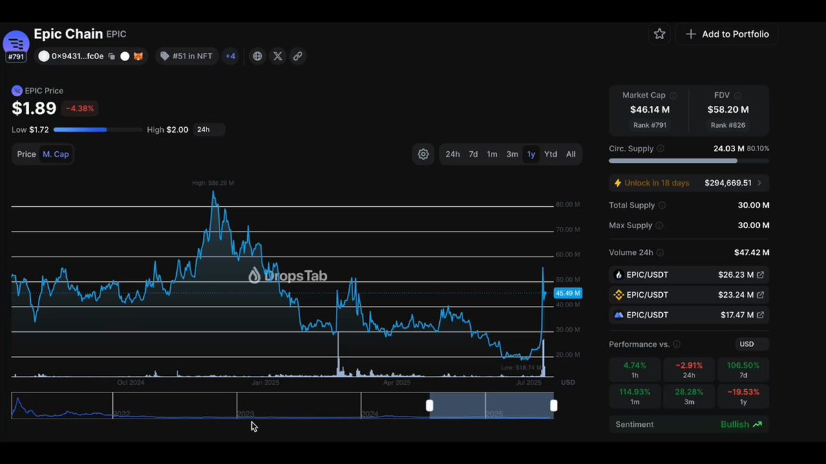This screenshot has height=464, width=826.
Task: Click the Rank #826 FDV badge
Action: tap(728, 125)
